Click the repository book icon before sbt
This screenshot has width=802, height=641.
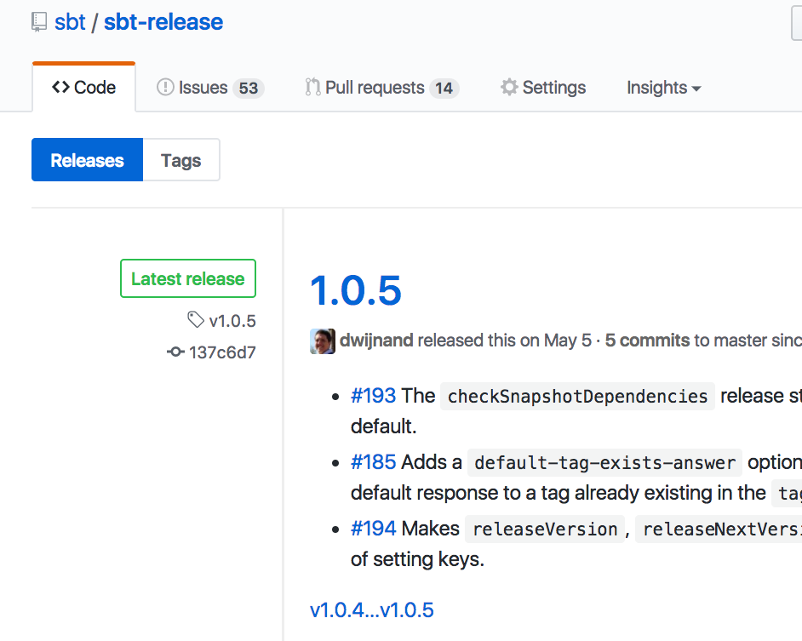38,21
